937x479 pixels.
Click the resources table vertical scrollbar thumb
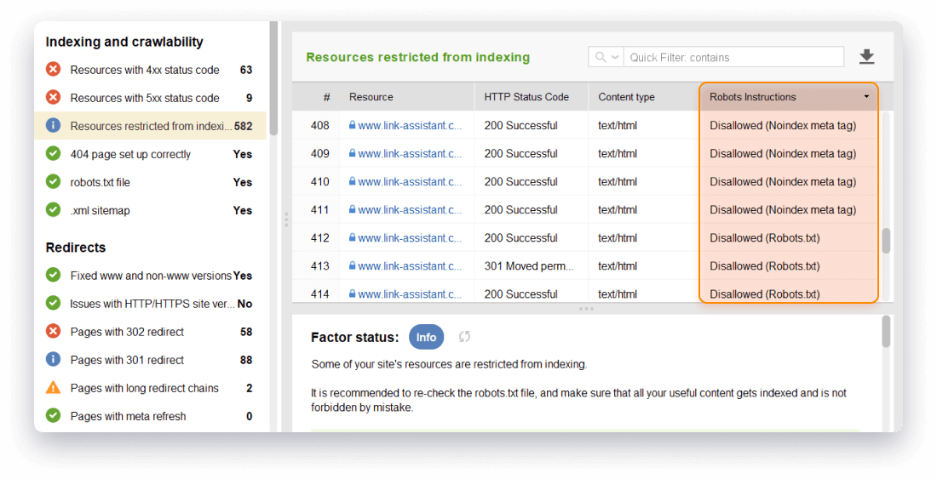886,241
